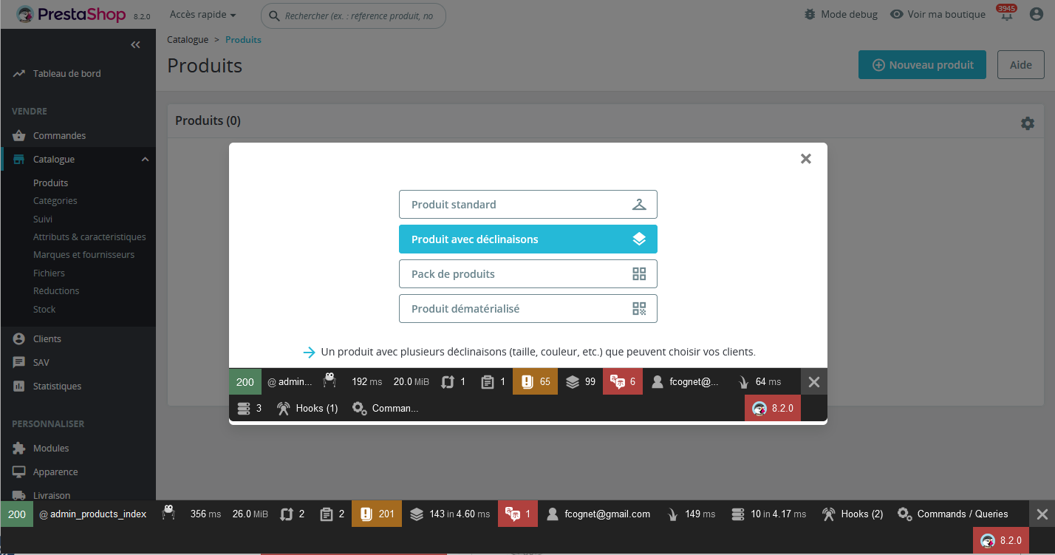Open Commandes menu in sidebar

(59, 135)
